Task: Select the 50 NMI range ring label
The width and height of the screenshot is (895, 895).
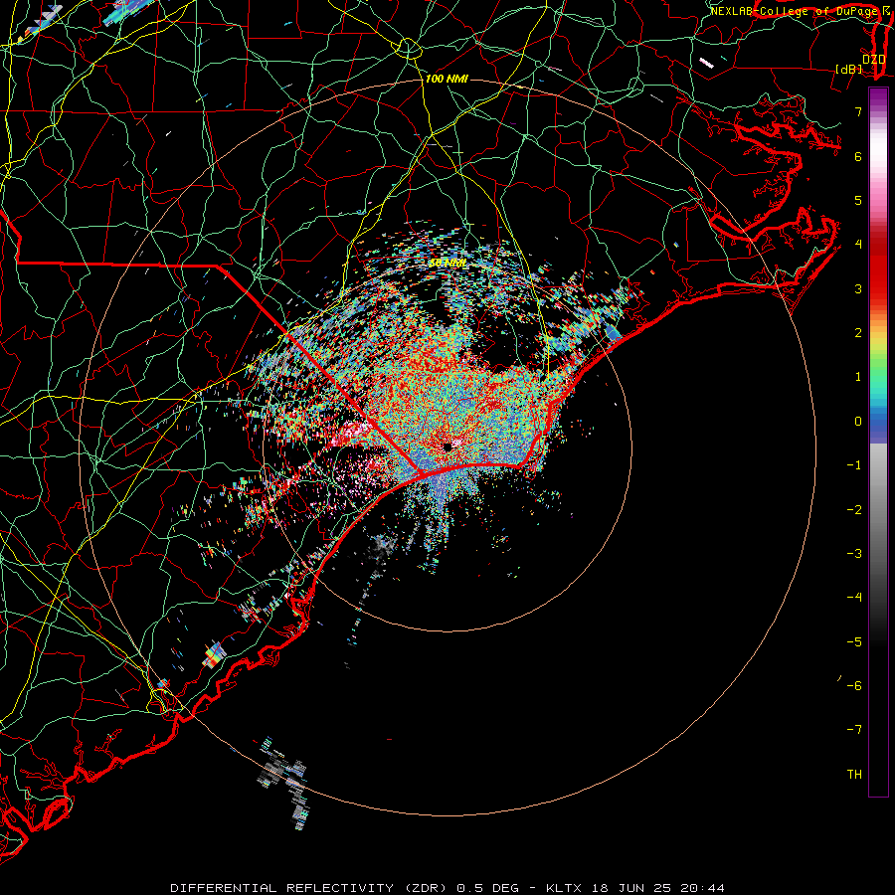Action: pyautogui.click(x=447, y=264)
